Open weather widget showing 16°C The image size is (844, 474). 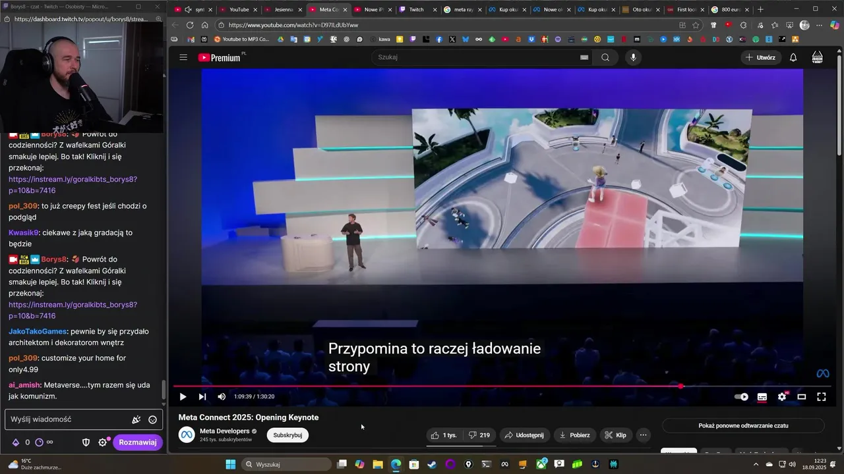tap(34, 464)
